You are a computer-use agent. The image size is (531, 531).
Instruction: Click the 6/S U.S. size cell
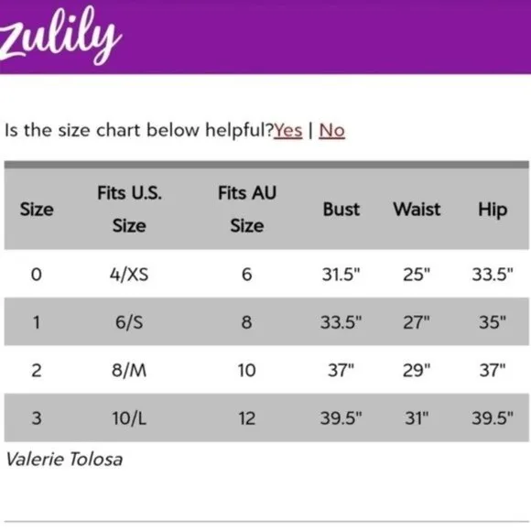click(129, 322)
